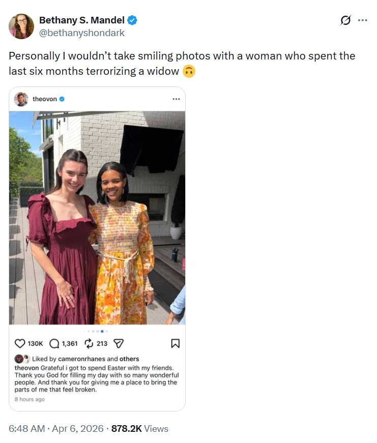Open the three-dot menu on theovon post

[x=176, y=99]
